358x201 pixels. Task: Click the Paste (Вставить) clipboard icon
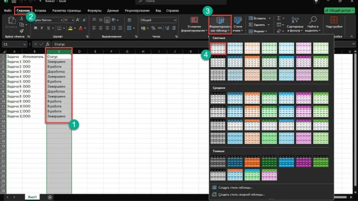(12, 21)
